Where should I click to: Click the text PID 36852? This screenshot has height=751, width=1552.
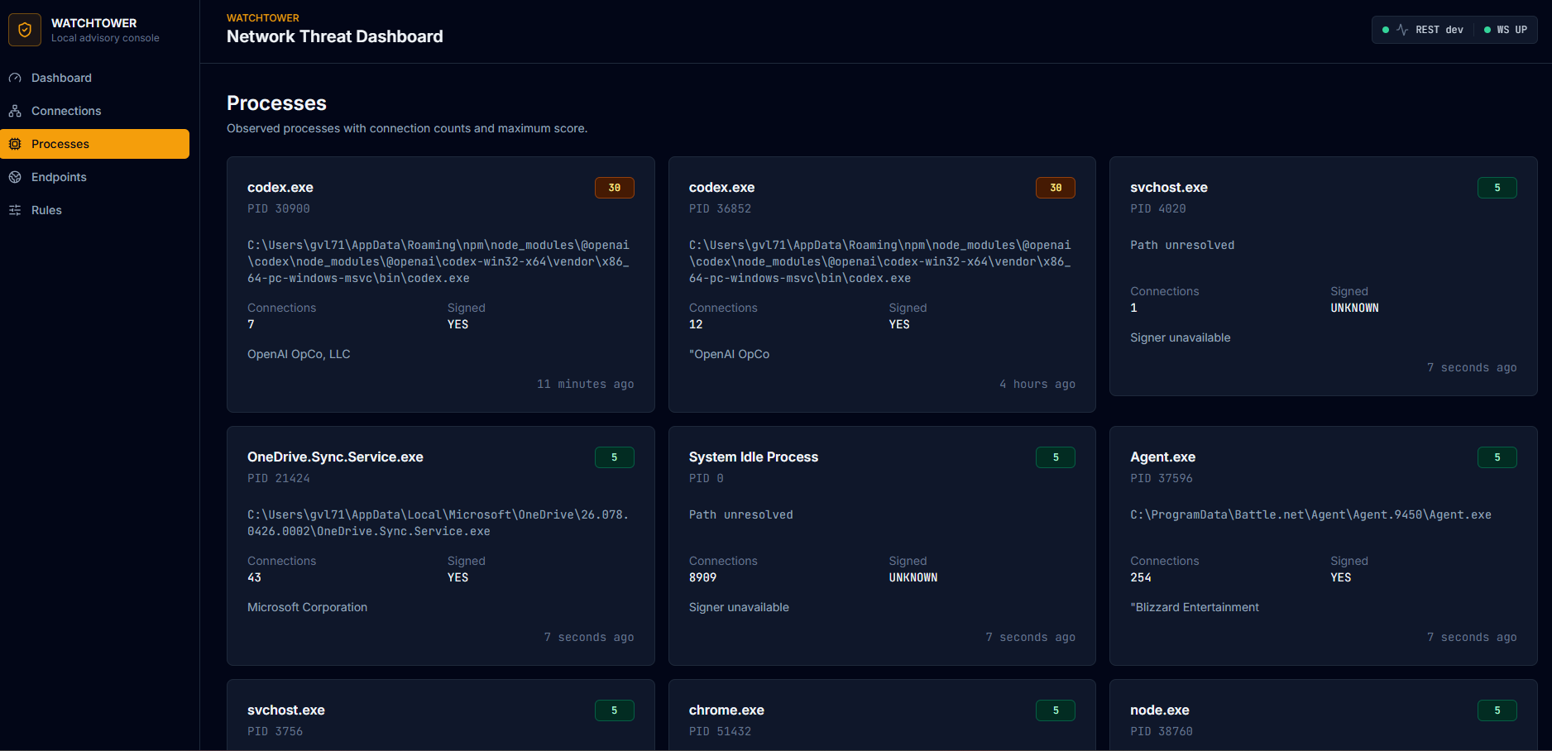721,209
